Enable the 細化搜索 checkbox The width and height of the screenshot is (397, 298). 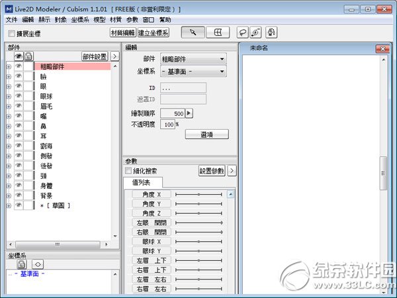128,171
